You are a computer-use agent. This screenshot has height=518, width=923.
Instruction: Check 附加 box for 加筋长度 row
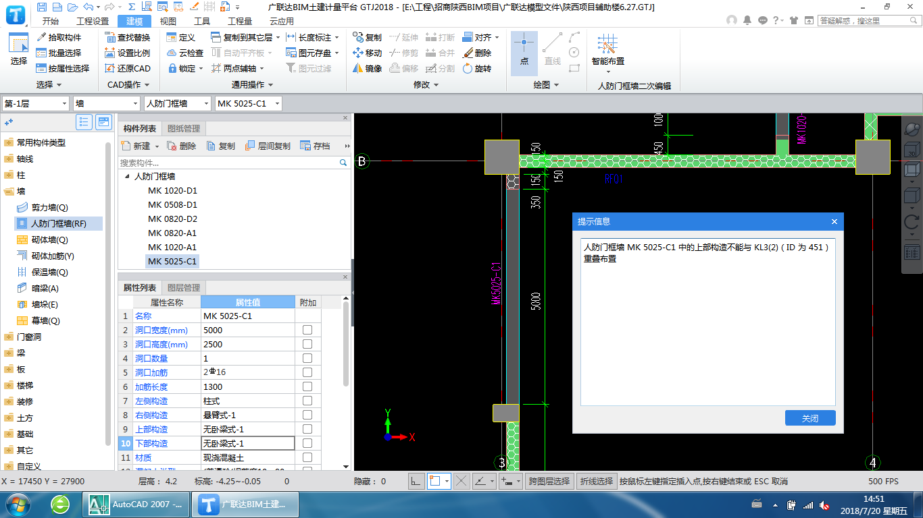[x=307, y=386]
